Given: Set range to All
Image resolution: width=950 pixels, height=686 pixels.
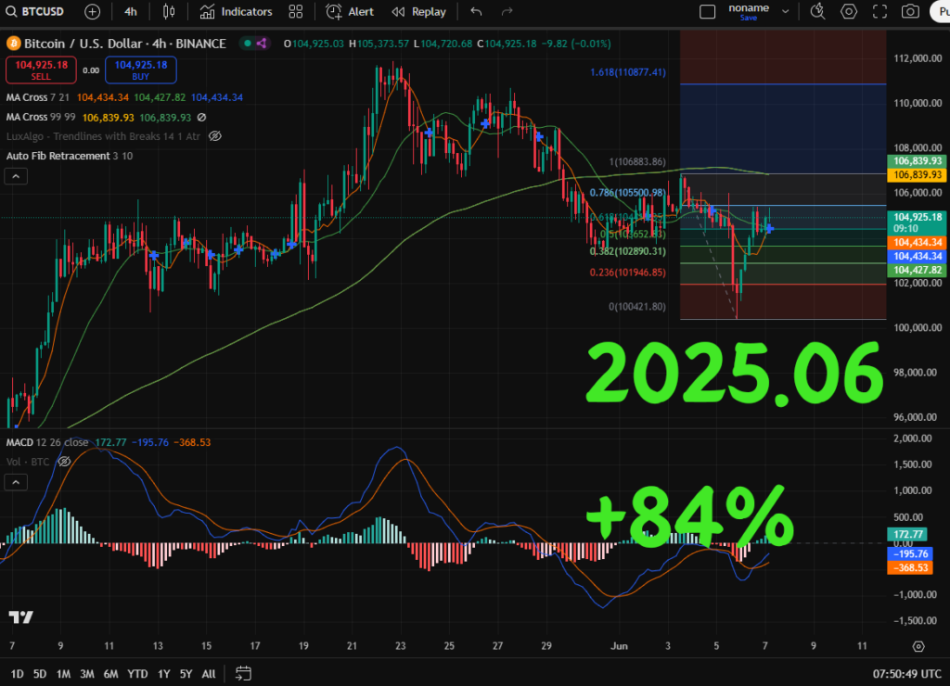Looking at the screenshot, I should tap(209, 674).
